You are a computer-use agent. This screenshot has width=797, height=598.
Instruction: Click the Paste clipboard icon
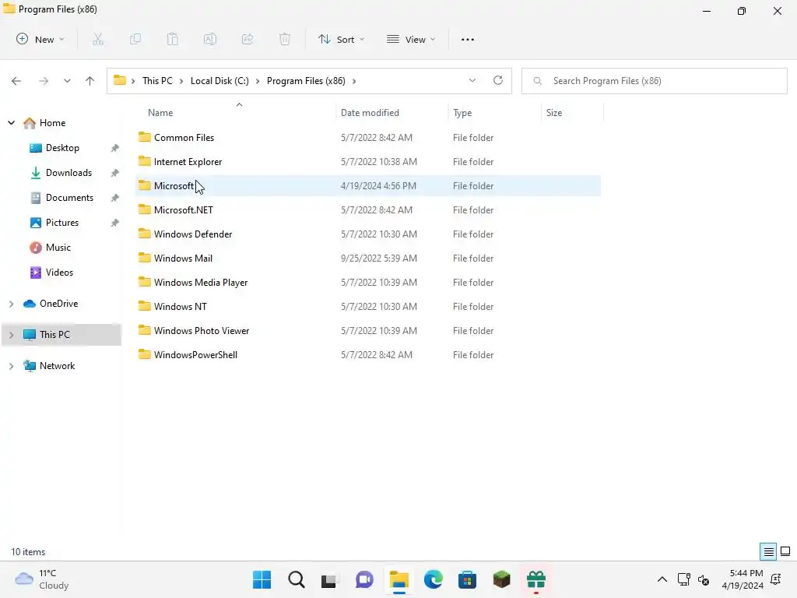(x=173, y=39)
